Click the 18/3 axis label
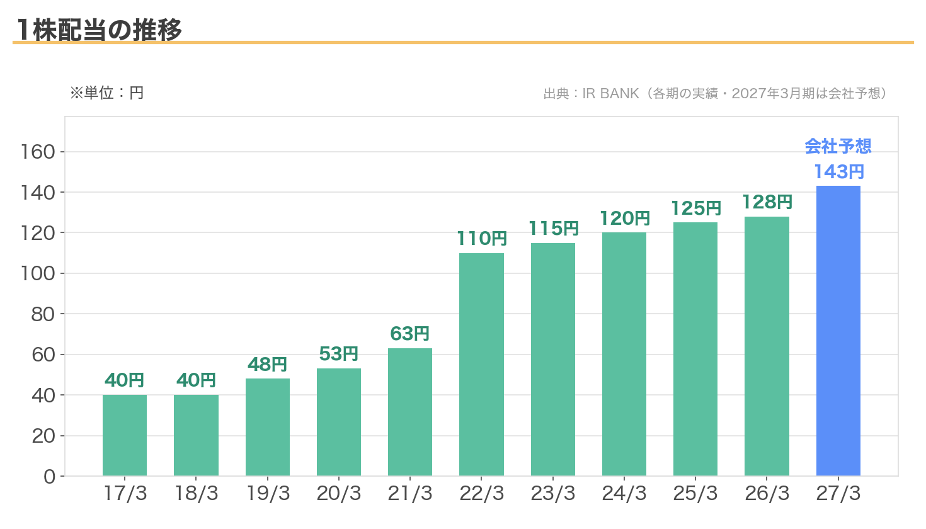The image size is (926, 529). (x=196, y=493)
